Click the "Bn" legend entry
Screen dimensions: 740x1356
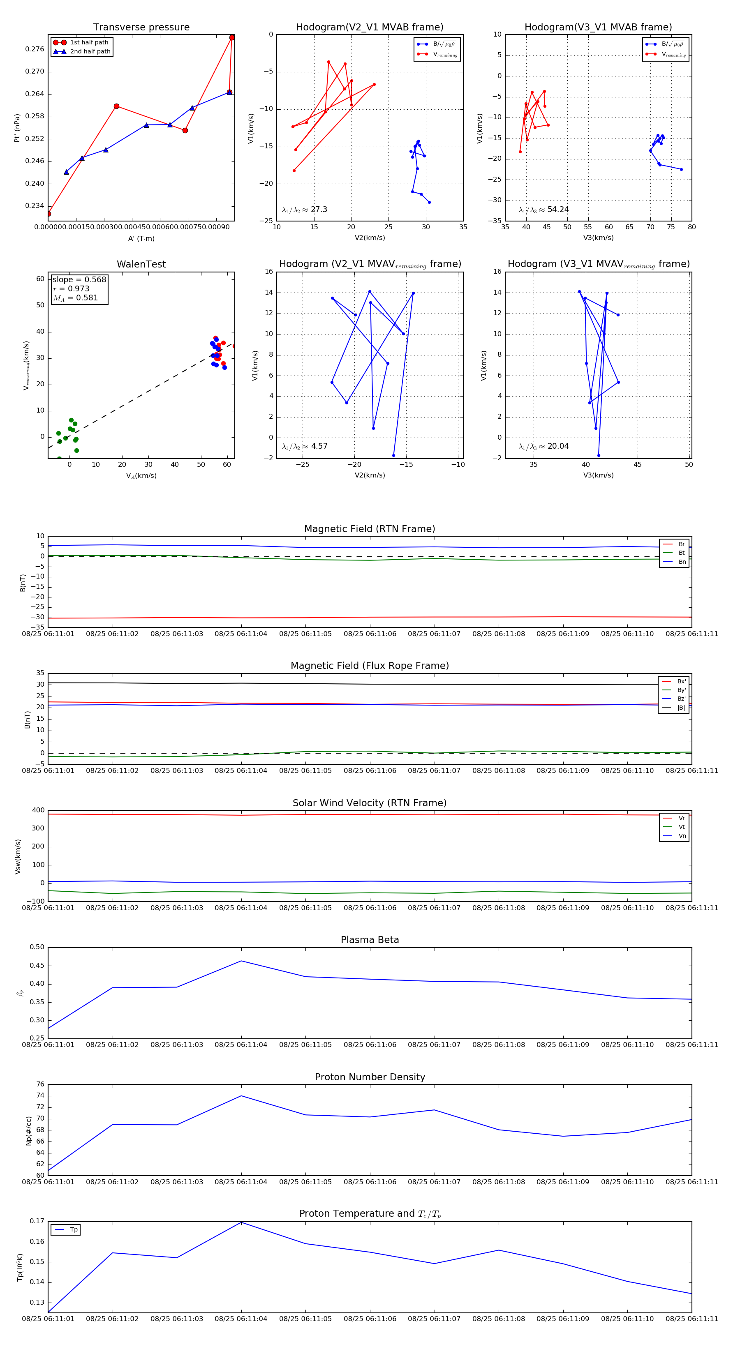coord(675,562)
